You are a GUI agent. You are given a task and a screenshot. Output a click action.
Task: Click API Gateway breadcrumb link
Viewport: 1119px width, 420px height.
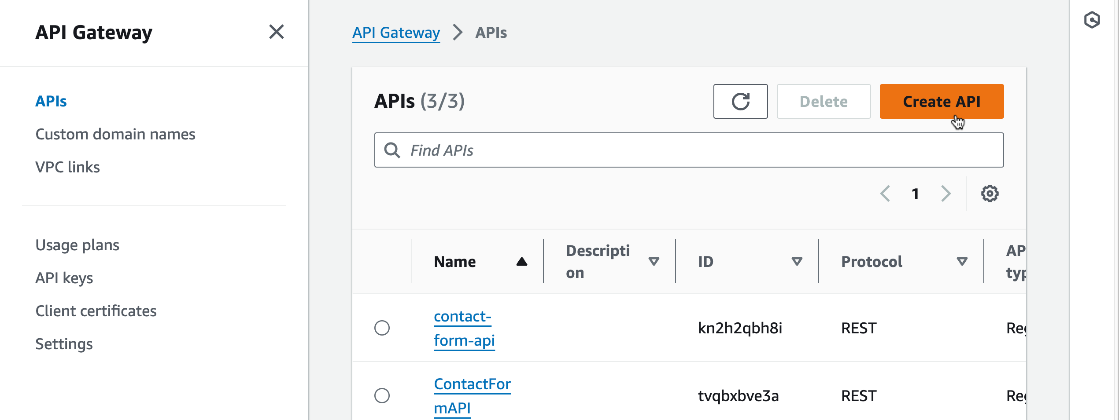396,33
